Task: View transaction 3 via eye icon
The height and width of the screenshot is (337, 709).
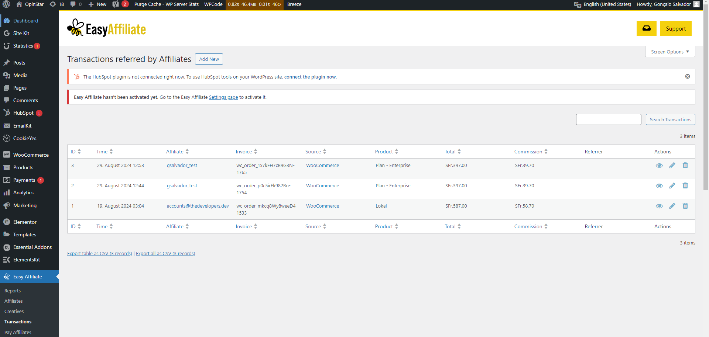Action: pyautogui.click(x=659, y=166)
